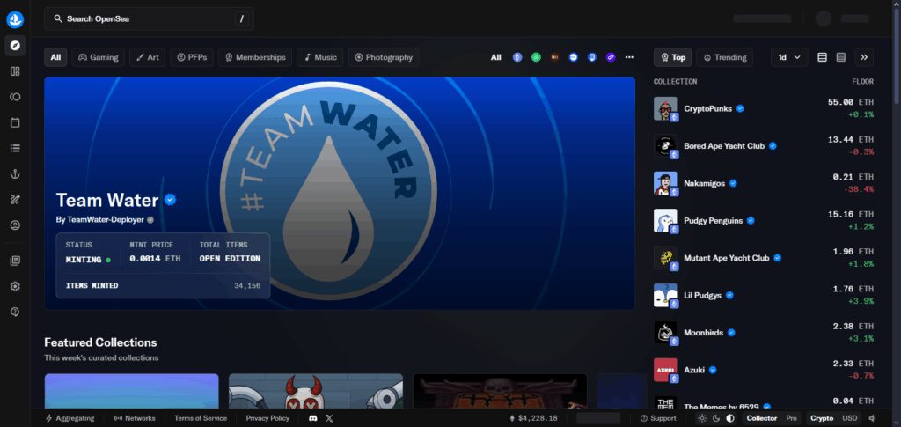Expand more chains ellipsis menu
This screenshot has width=901, height=427.
coord(629,57)
